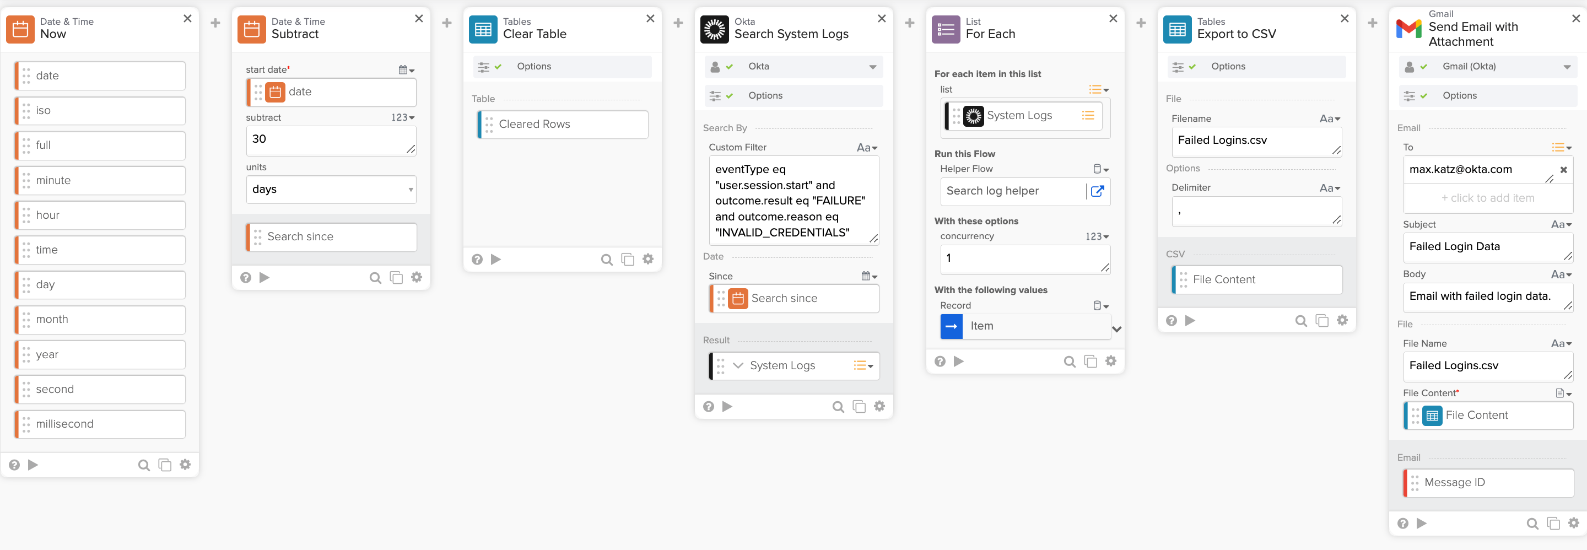Screen dimensions: 1587x550
Task: Open Options on Send Email card
Action: point(1488,96)
